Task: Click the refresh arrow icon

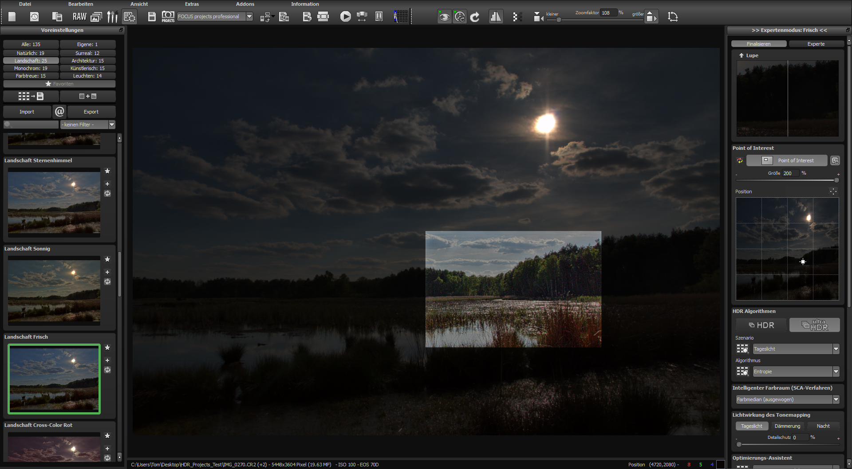Action: (x=475, y=17)
